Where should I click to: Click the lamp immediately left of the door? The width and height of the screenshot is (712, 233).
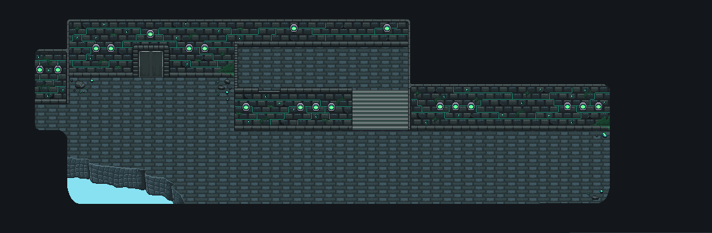[111, 48]
